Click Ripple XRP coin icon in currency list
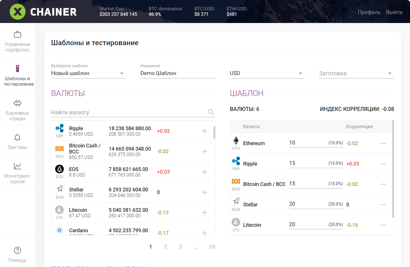Image resolution: width=410 pixels, height=267 pixels. pyautogui.click(x=59, y=128)
